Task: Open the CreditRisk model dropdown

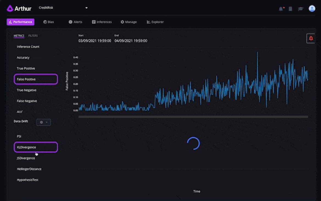Action: click(63, 8)
